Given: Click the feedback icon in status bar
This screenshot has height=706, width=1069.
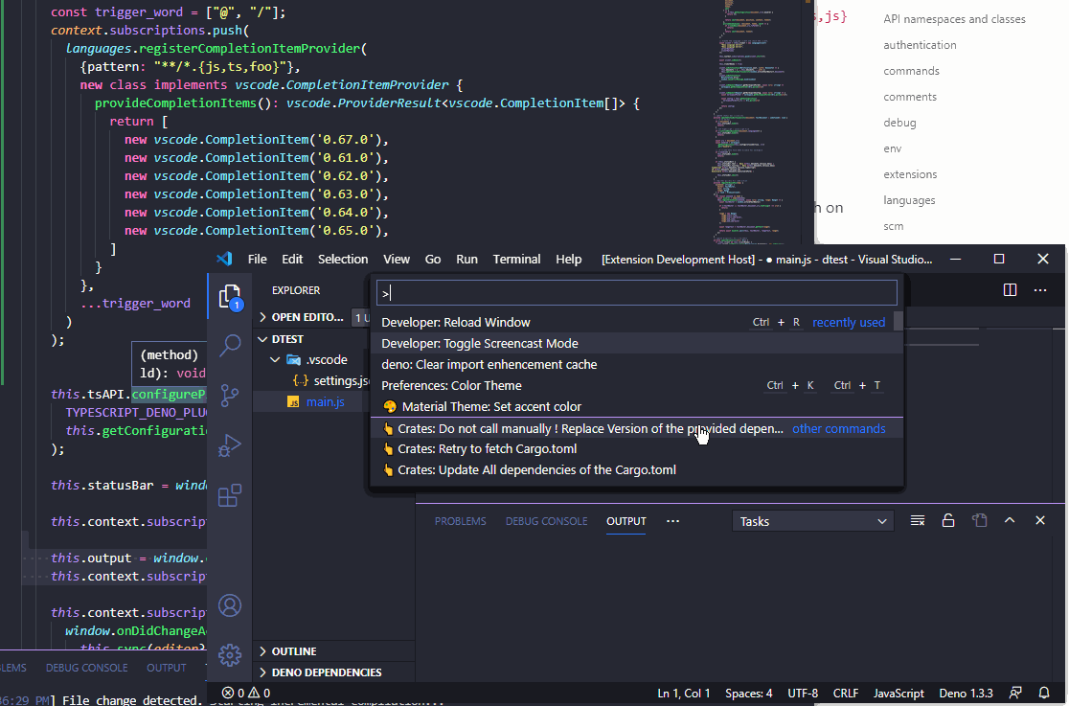Looking at the screenshot, I should coord(1015,693).
